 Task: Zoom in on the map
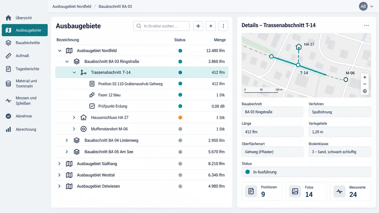365,77
